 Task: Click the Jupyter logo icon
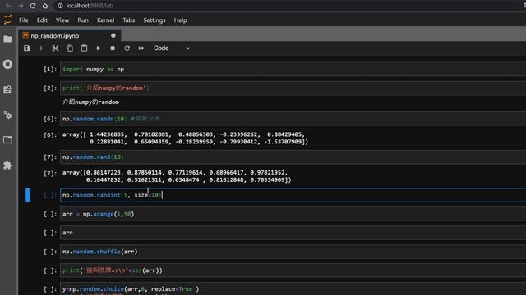click(7, 20)
